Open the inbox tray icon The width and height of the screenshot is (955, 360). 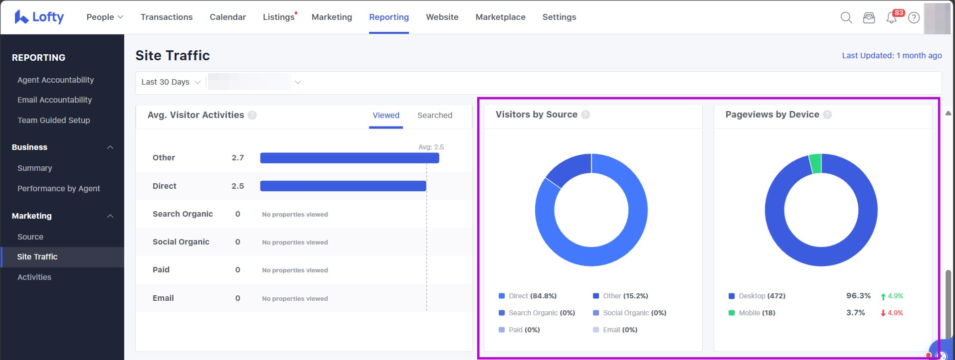869,18
